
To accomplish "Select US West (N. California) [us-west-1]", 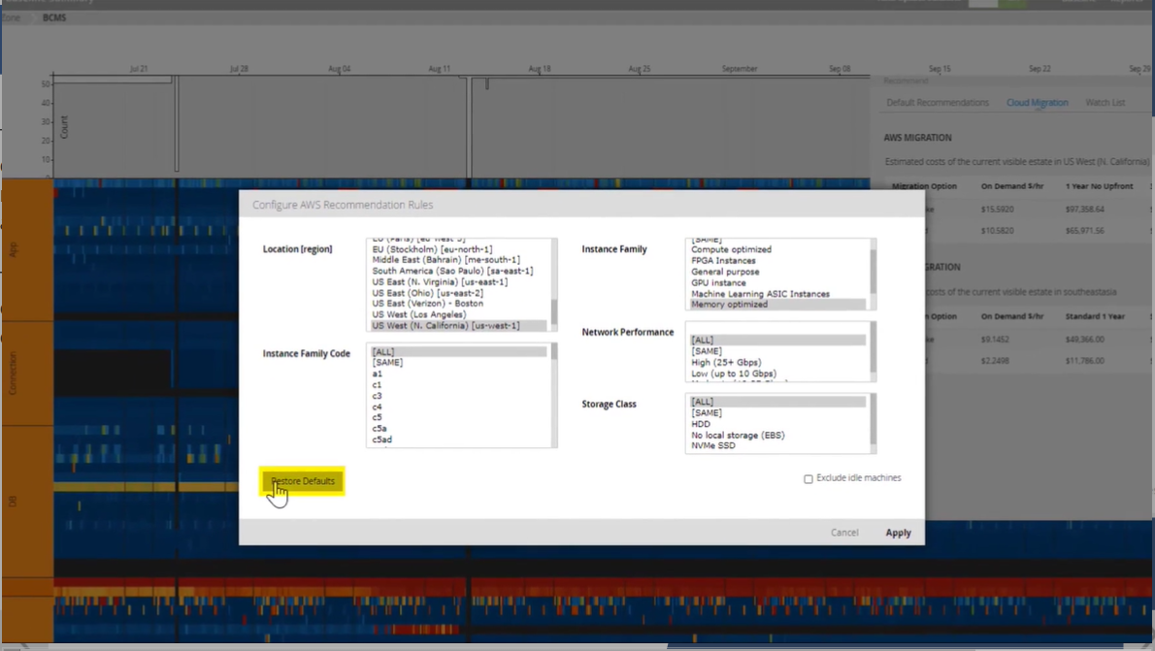I will (458, 326).
